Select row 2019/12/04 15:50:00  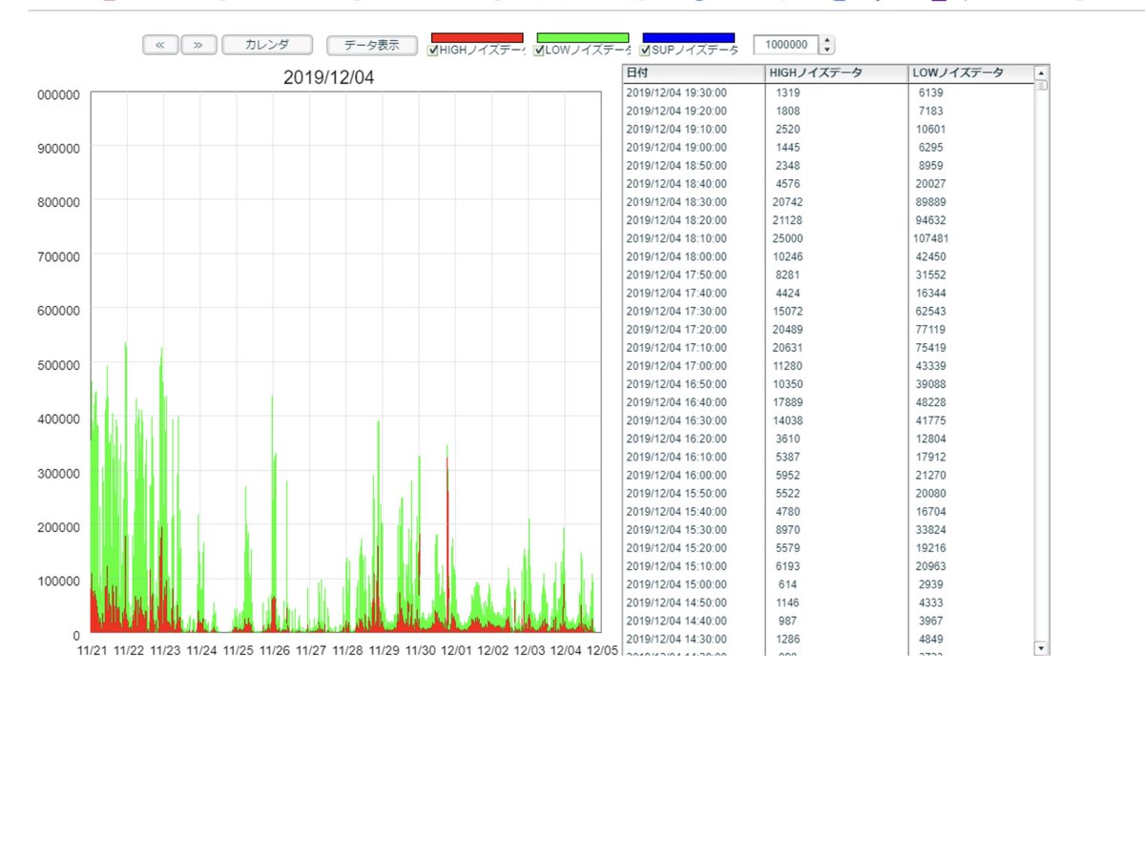(x=828, y=493)
